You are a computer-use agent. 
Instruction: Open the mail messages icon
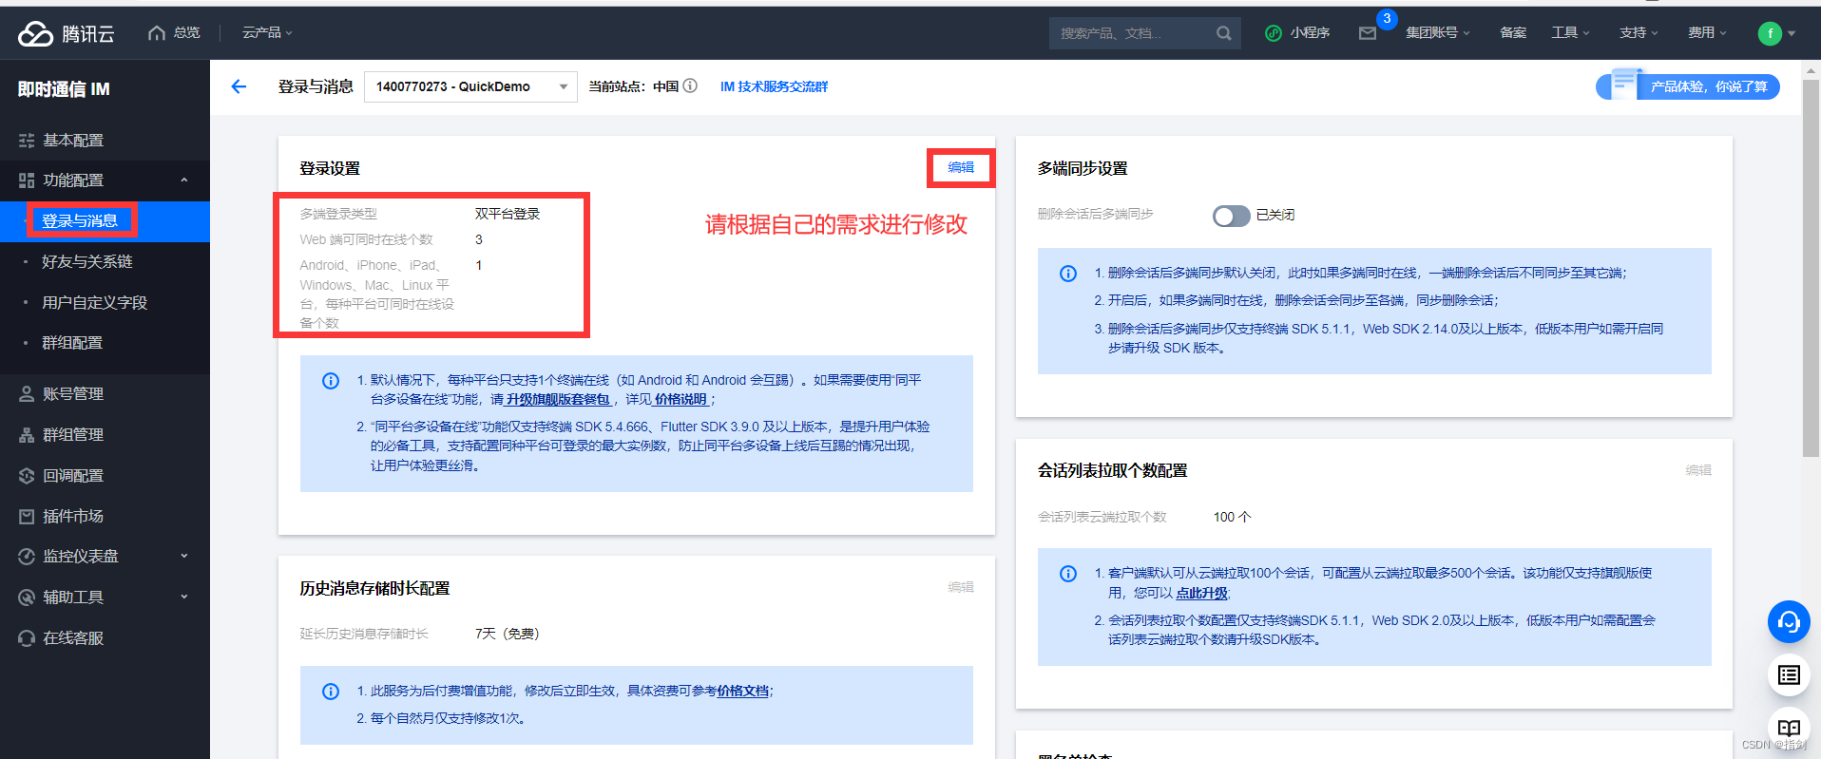point(1368,33)
